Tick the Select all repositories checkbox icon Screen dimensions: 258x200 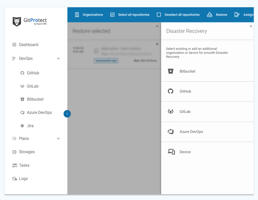[x=112, y=15]
